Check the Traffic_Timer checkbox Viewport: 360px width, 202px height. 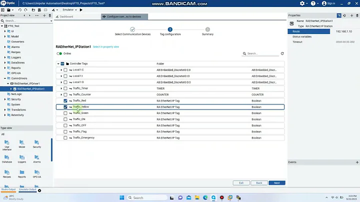point(65,88)
